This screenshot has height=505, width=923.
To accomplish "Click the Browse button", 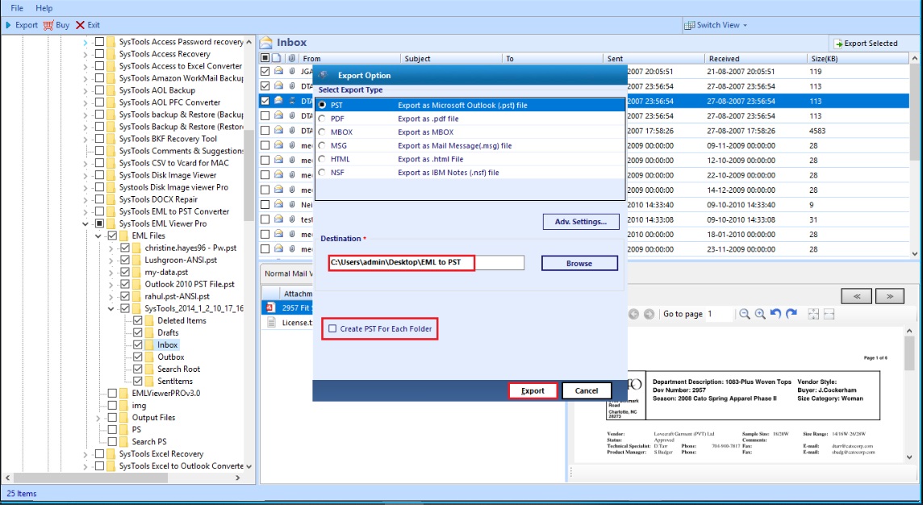I will tap(578, 263).
